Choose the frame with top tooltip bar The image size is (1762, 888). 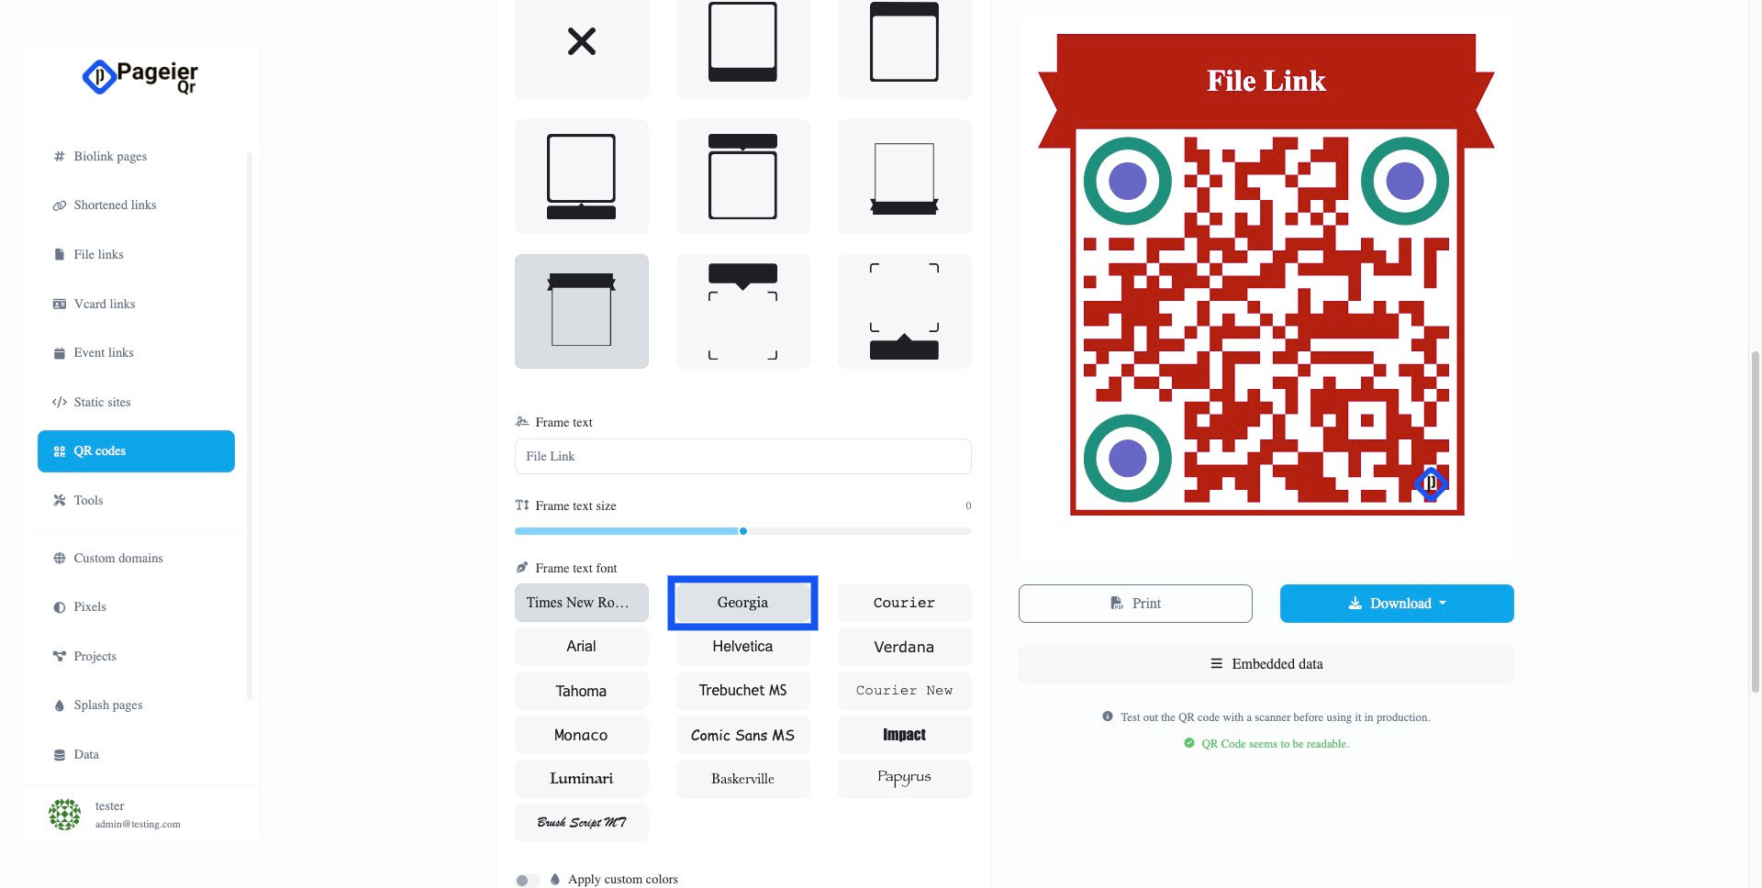(x=742, y=176)
